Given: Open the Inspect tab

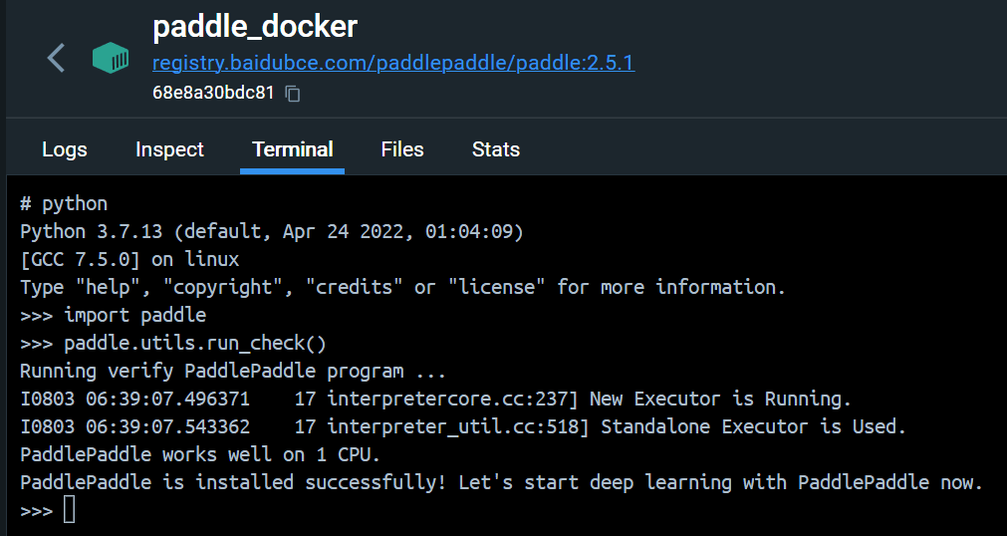Looking at the screenshot, I should coord(169,149).
